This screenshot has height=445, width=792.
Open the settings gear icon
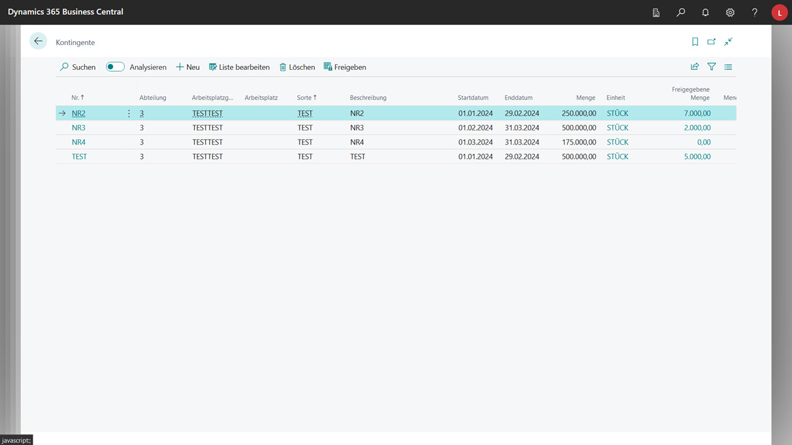[730, 12]
